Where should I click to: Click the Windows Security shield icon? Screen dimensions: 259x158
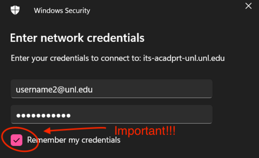[15, 10]
